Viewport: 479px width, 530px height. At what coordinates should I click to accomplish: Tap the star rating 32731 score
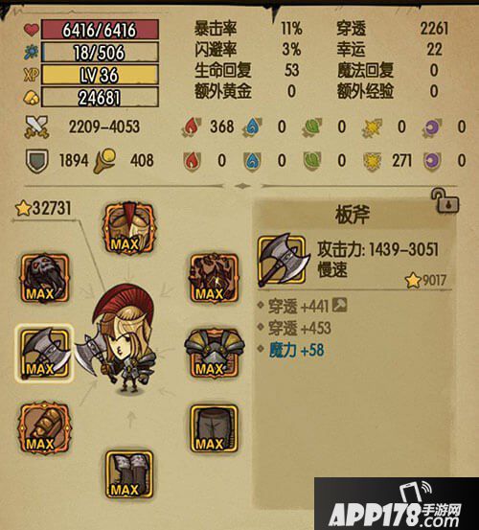click(x=43, y=208)
